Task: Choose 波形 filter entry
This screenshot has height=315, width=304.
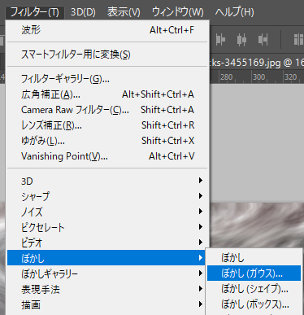Action: point(107,30)
